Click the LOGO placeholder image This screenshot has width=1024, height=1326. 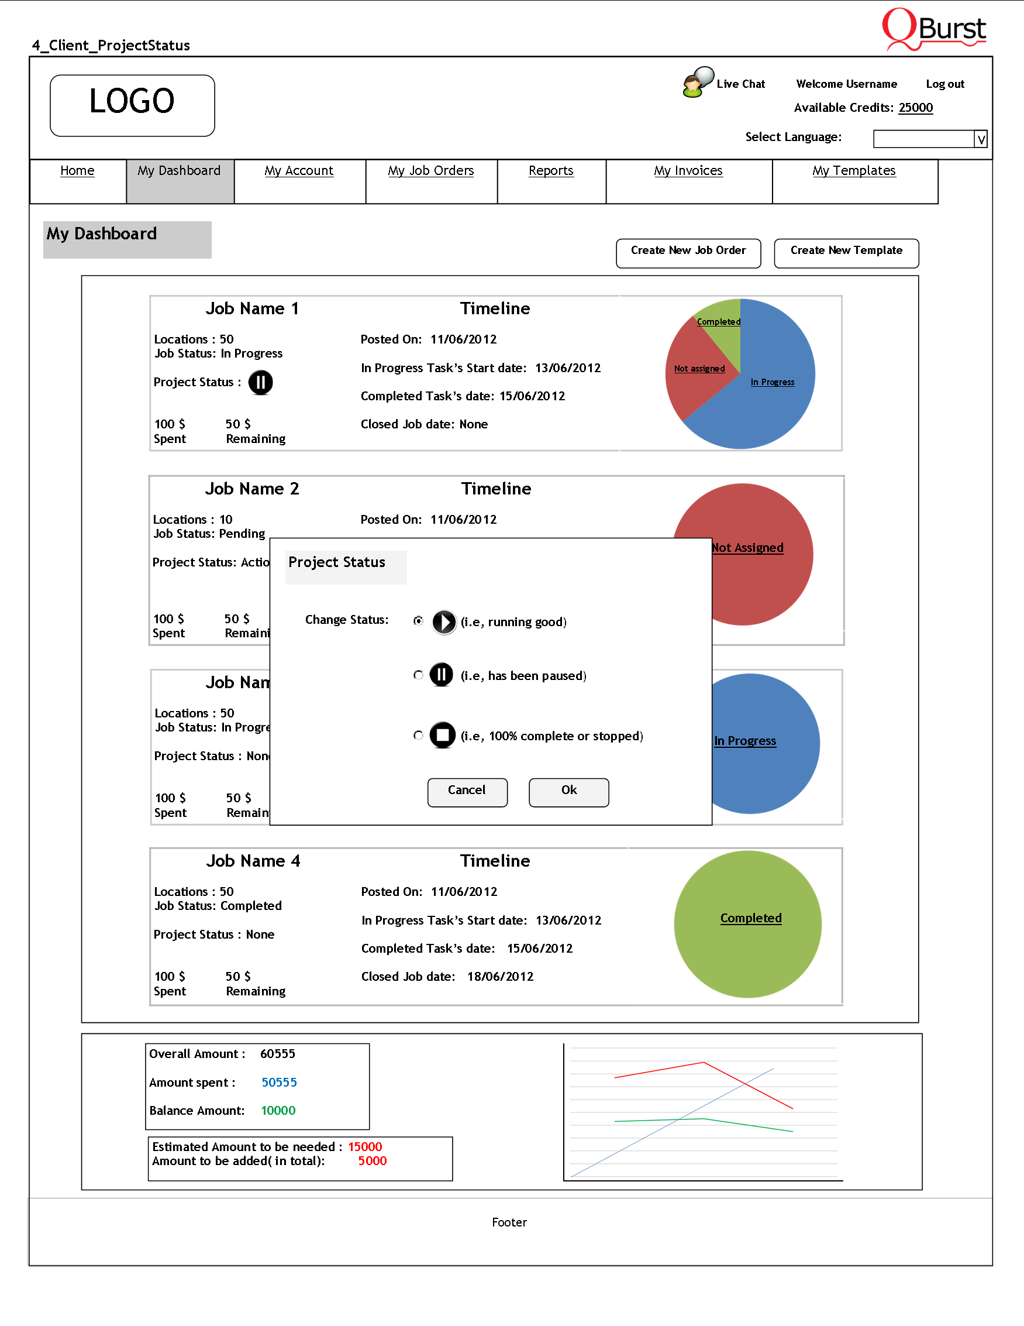[x=132, y=106]
